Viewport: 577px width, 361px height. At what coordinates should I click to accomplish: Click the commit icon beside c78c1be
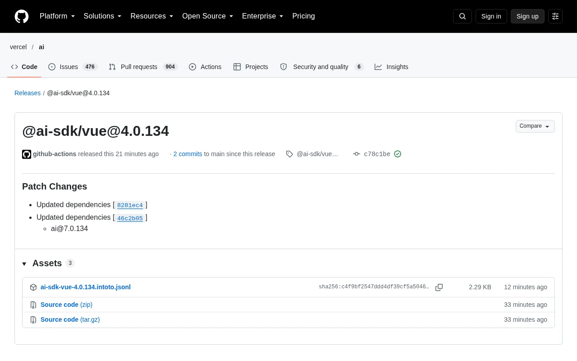click(357, 154)
